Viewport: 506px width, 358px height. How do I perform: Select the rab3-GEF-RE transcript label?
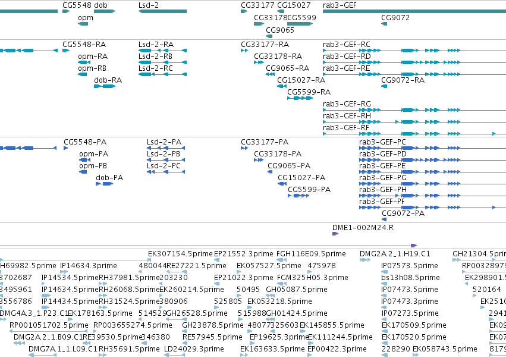coord(346,68)
